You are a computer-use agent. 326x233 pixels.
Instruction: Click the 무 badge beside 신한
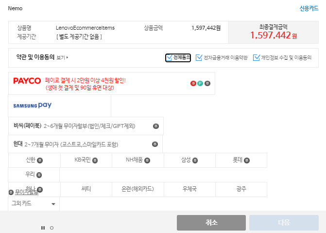(40, 161)
